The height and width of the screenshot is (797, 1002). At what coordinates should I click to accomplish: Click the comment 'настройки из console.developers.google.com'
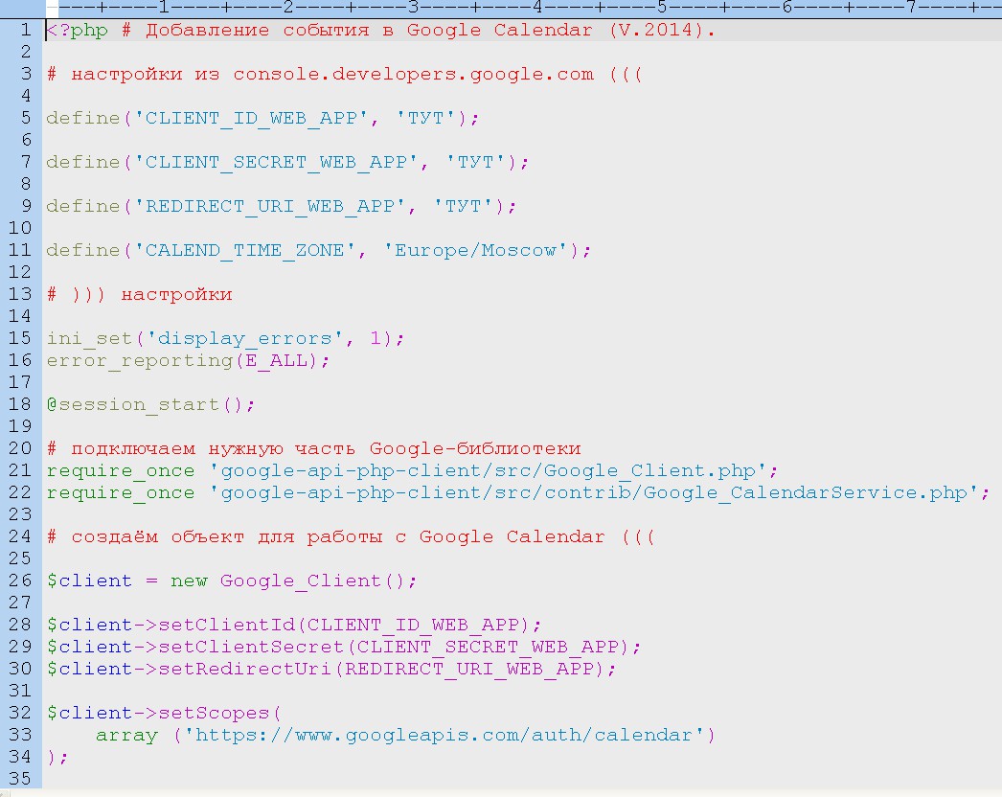332,75
